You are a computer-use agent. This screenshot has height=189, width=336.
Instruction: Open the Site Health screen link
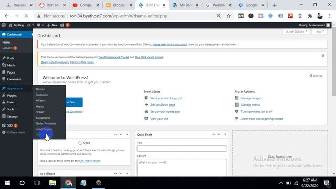pyautogui.click(x=90, y=161)
